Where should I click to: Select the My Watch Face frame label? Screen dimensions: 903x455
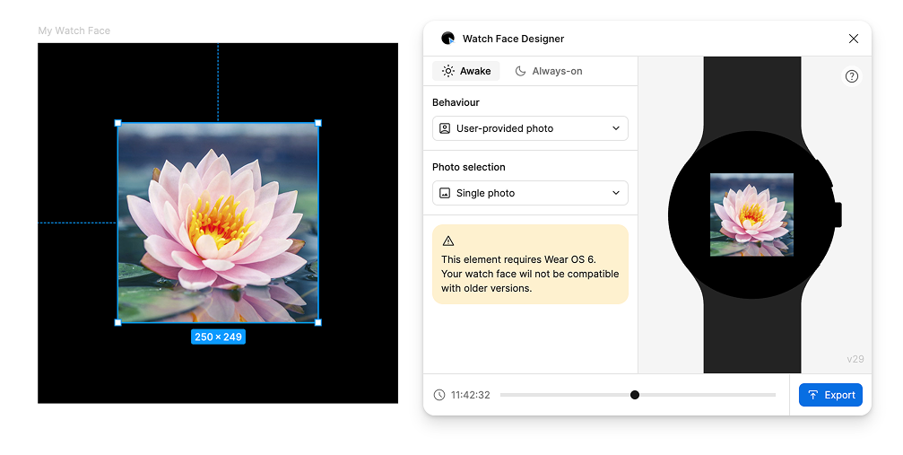(x=74, y=31)
